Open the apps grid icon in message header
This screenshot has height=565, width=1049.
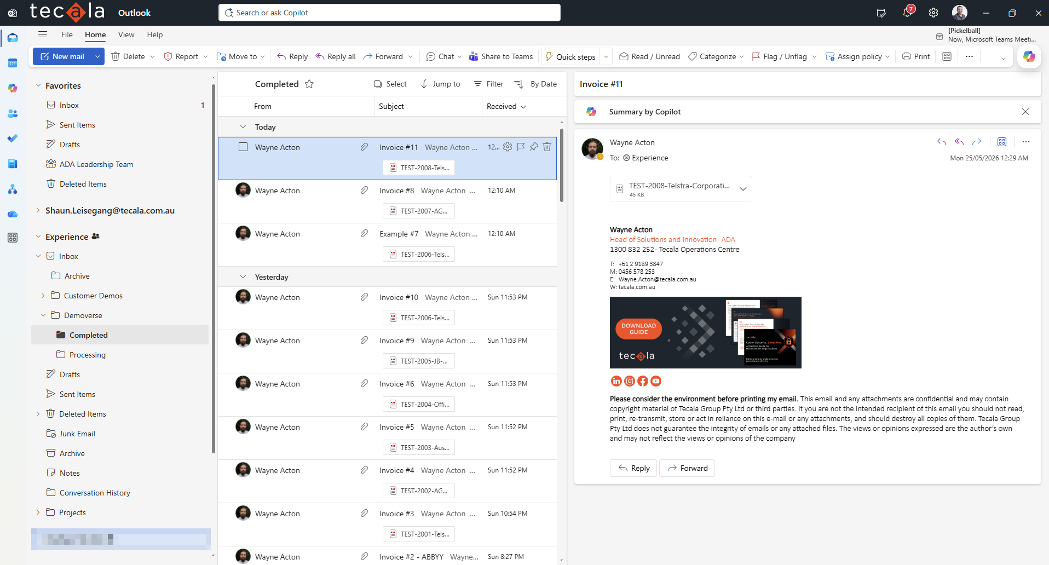pyautogui.click(x=1002, y=142)
